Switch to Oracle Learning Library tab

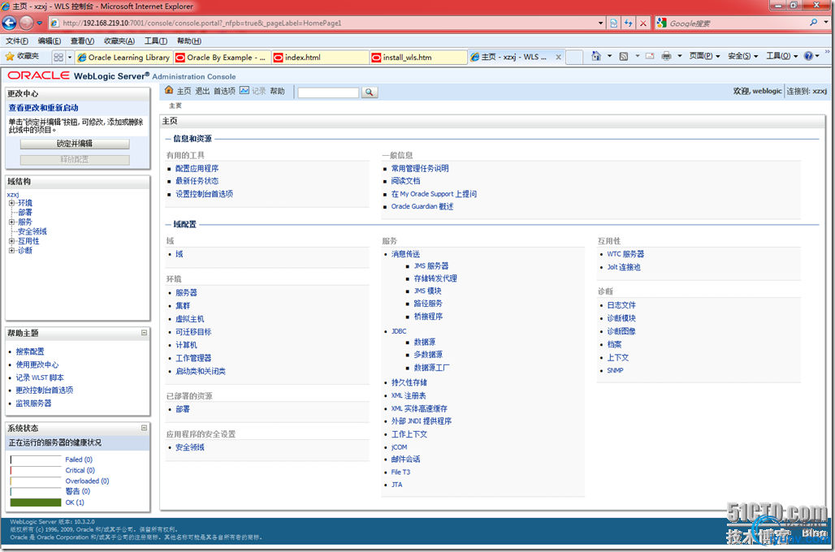tap(123, 57)
